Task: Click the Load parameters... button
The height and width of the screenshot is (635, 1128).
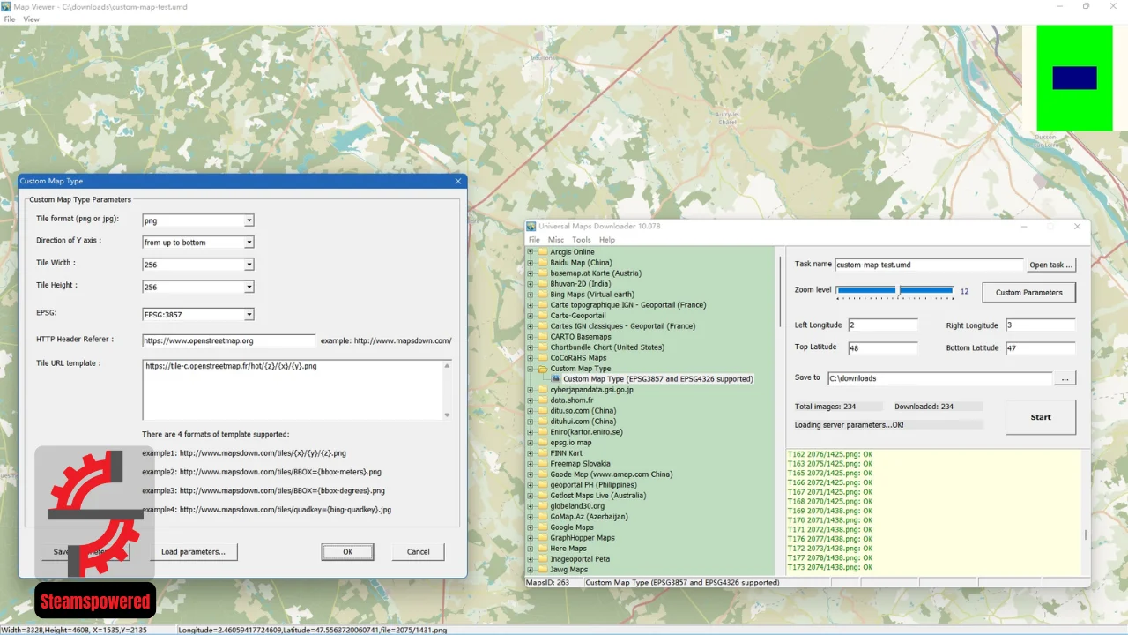Action: click(193, 552)
